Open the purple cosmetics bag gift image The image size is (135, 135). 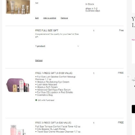point(18,85)
